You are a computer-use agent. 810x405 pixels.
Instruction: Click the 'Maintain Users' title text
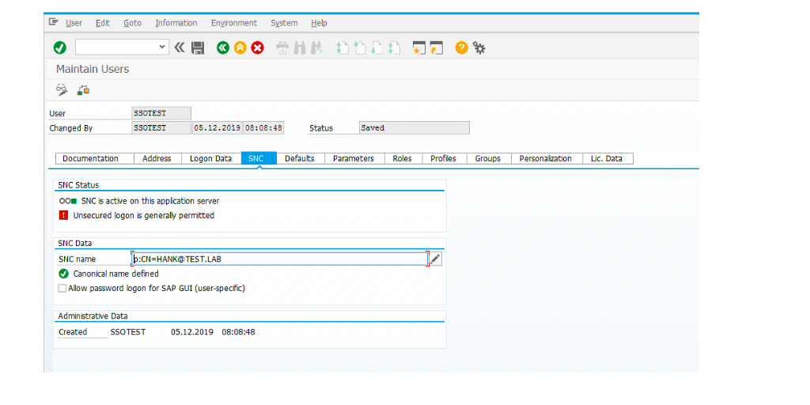[x=93, y=70]
